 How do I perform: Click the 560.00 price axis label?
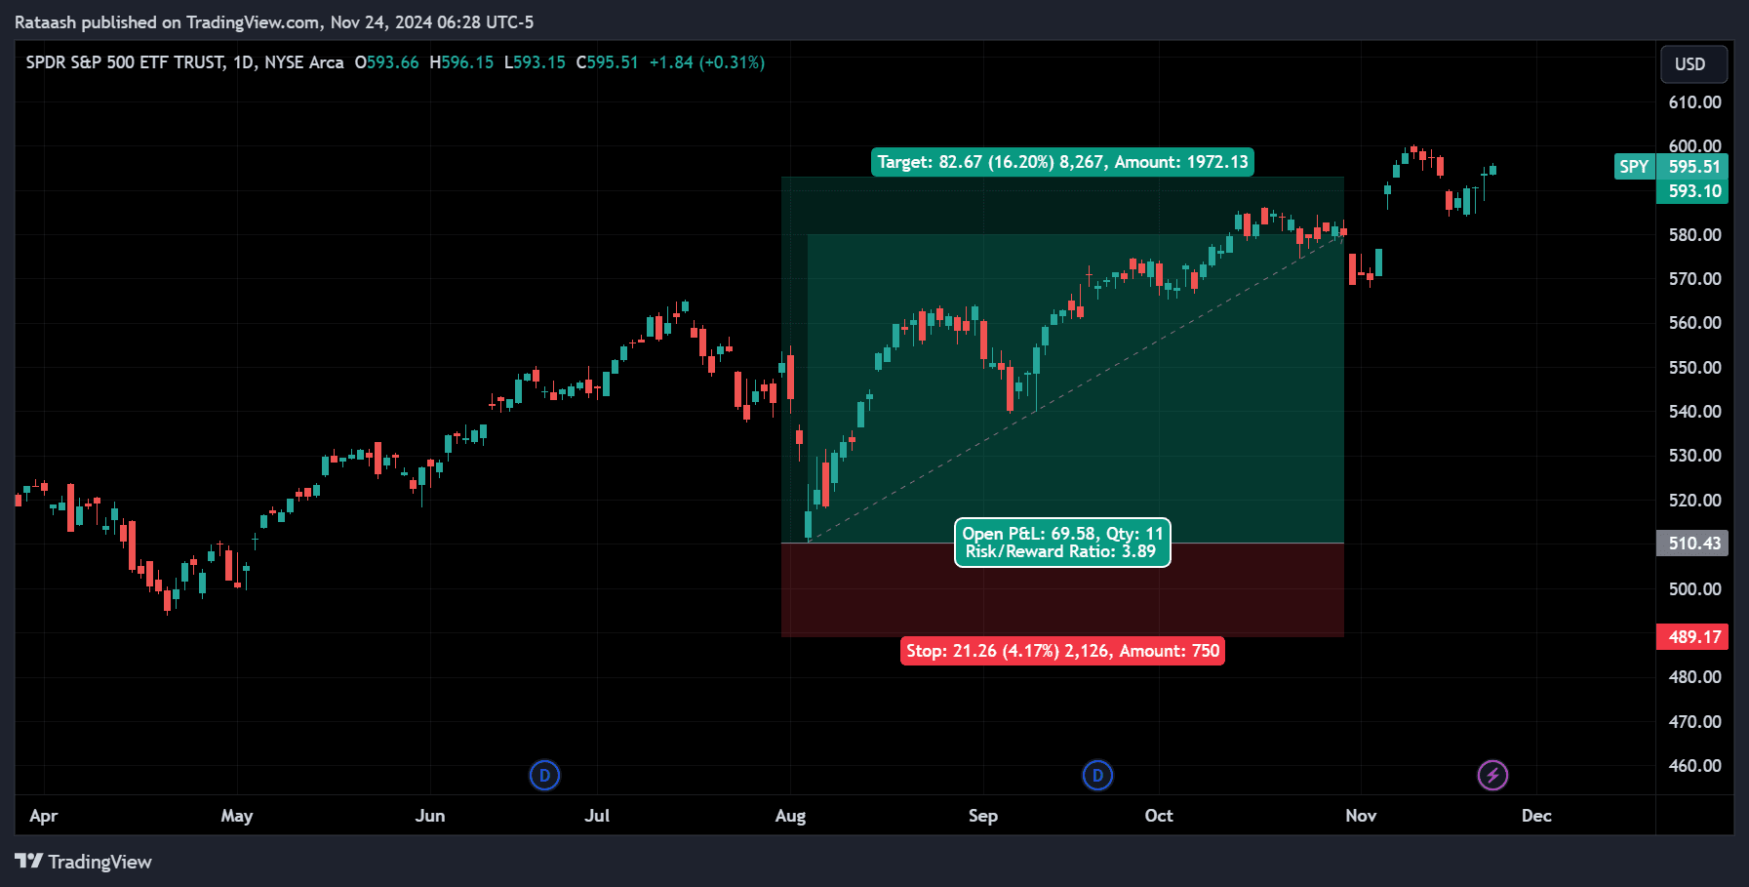(x=1694, y=323)
